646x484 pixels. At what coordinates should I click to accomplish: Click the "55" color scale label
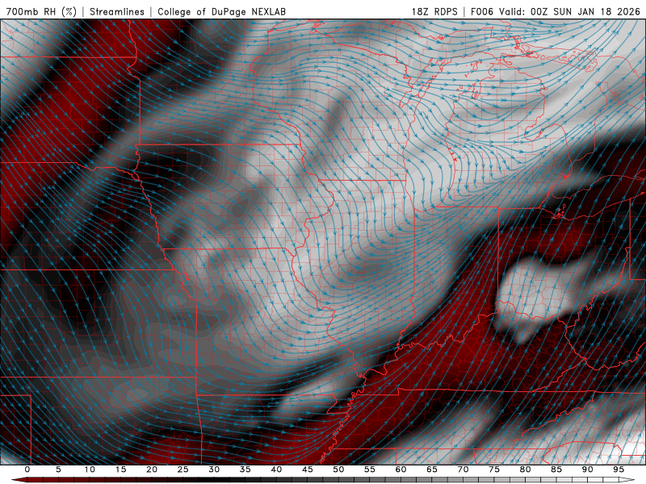370,469
